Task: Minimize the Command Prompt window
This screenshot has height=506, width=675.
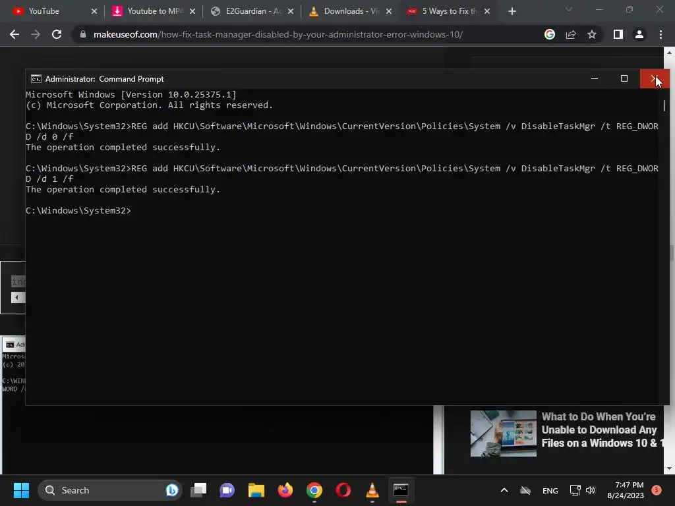Action: point(595,79)
